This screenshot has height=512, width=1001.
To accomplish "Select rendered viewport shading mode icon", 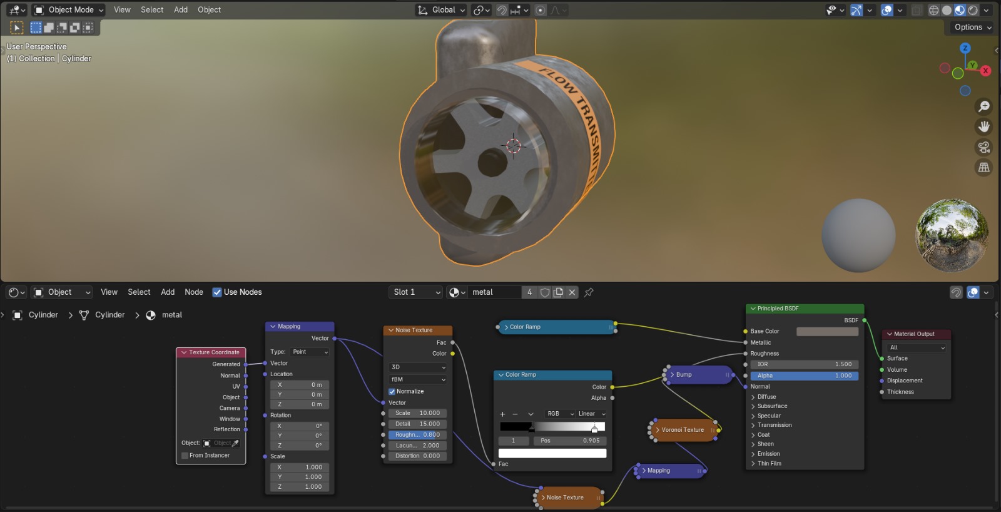I will [x=973, y=10].
